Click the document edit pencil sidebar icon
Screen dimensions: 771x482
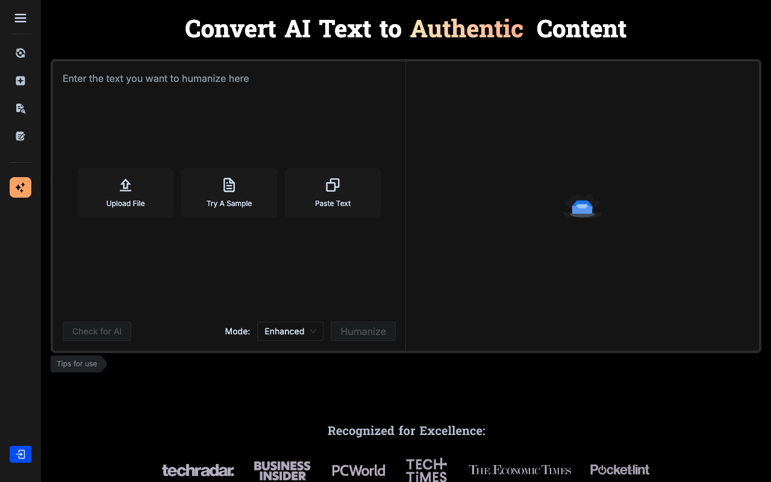tap(20, 136)
